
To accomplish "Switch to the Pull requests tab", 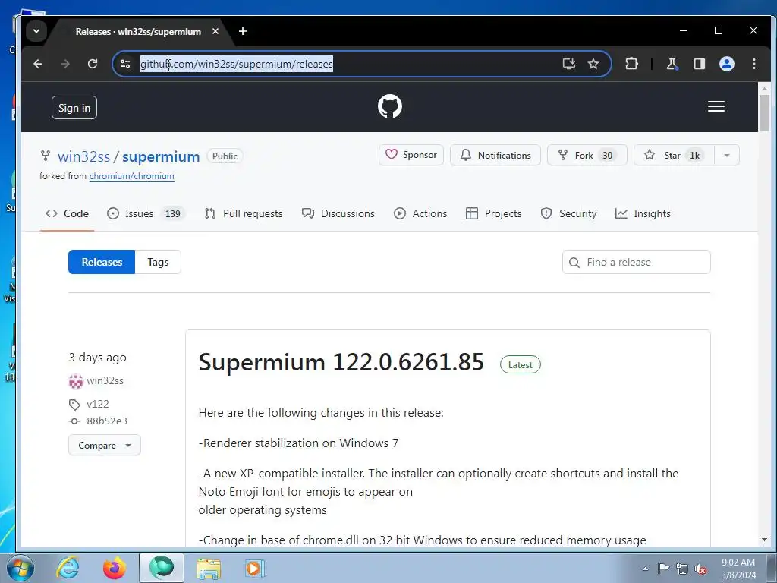I will [x=244, y=213].
